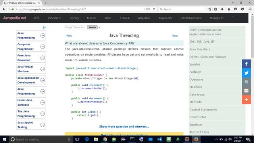Open the Action Center notifications icon
Image resolution: width=254 pixels, height=143 pixels.
(248, 139)
